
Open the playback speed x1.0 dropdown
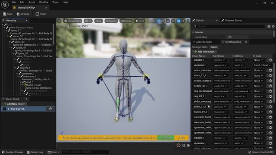tap(140, 21)
